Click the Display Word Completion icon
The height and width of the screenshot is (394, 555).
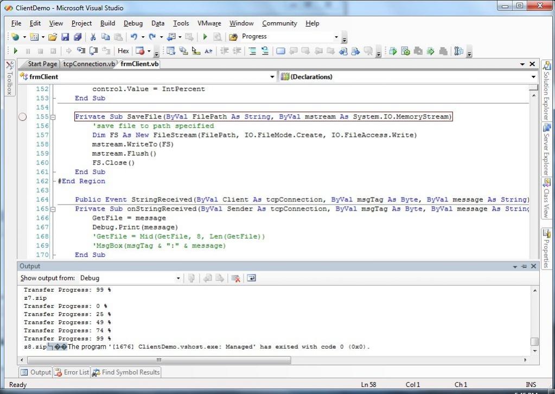tap(208, 51)
